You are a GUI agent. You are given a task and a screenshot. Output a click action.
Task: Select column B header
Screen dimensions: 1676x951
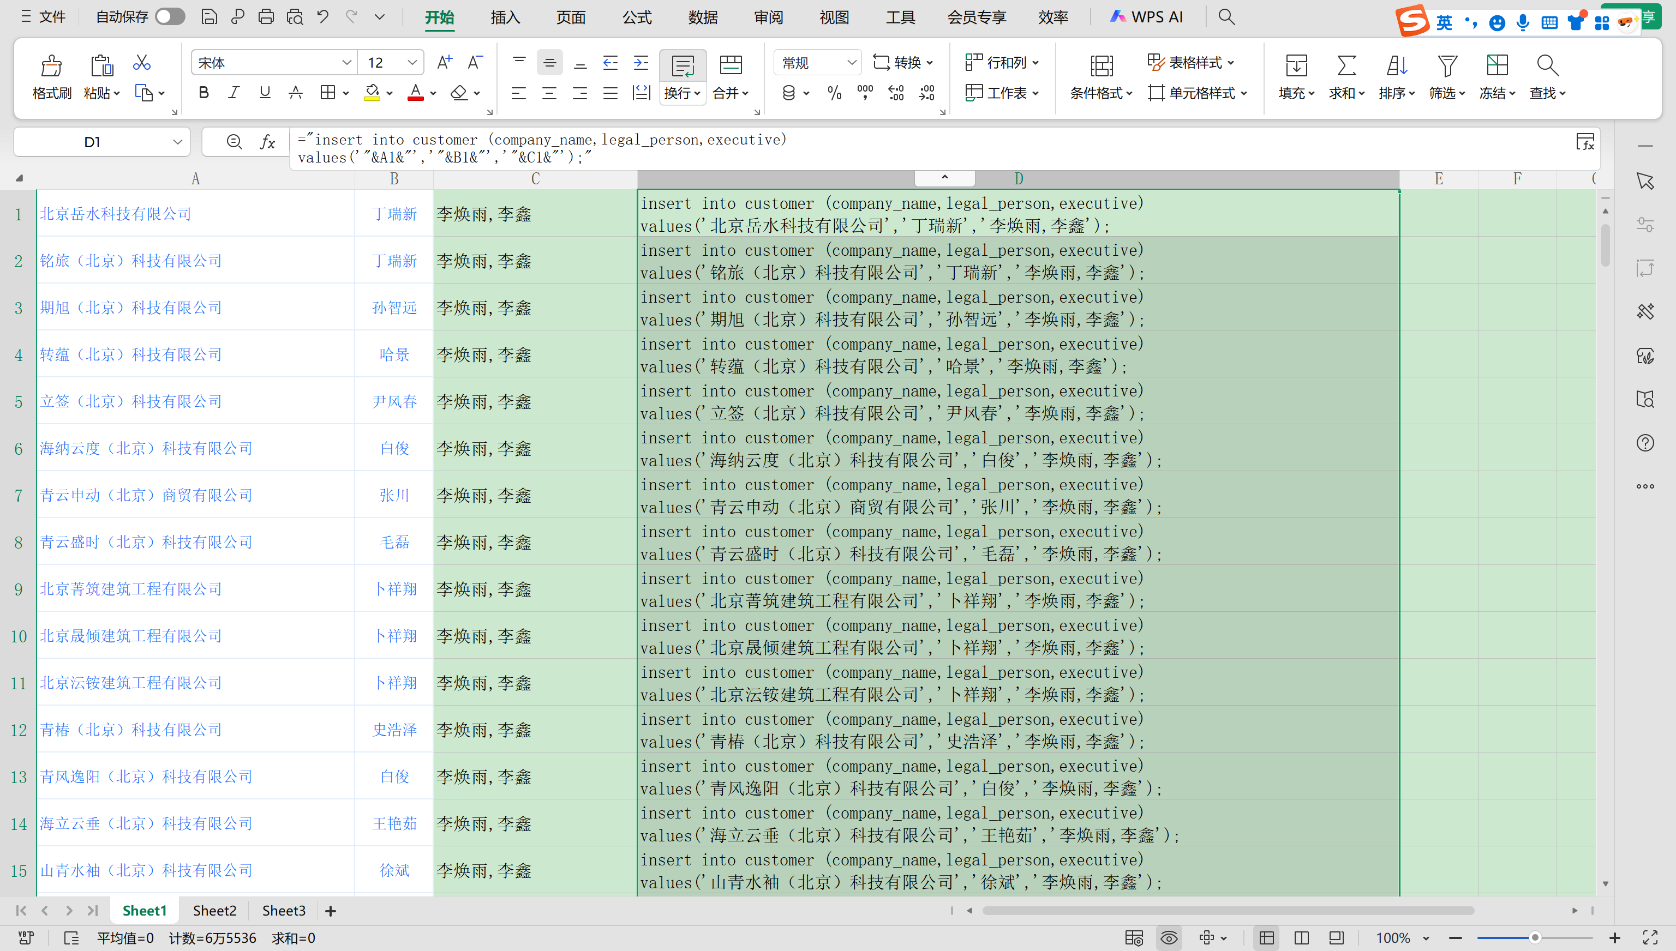coord(394,179)
